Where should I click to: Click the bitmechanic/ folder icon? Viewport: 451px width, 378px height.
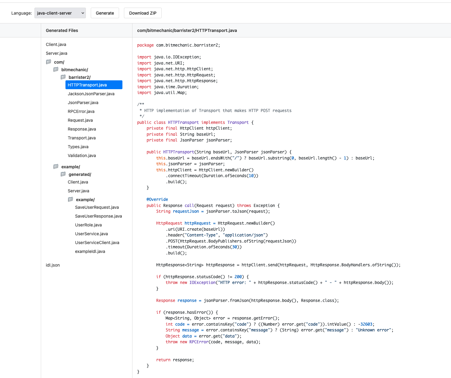click(x=56, y=69)
